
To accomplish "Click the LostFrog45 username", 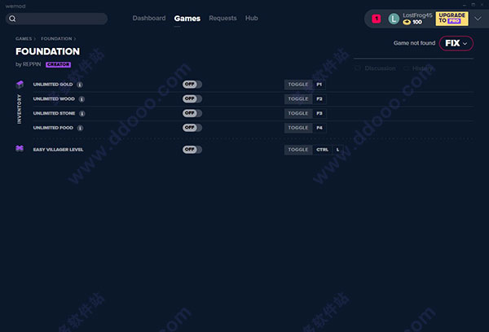I will (x=417, y=15).
